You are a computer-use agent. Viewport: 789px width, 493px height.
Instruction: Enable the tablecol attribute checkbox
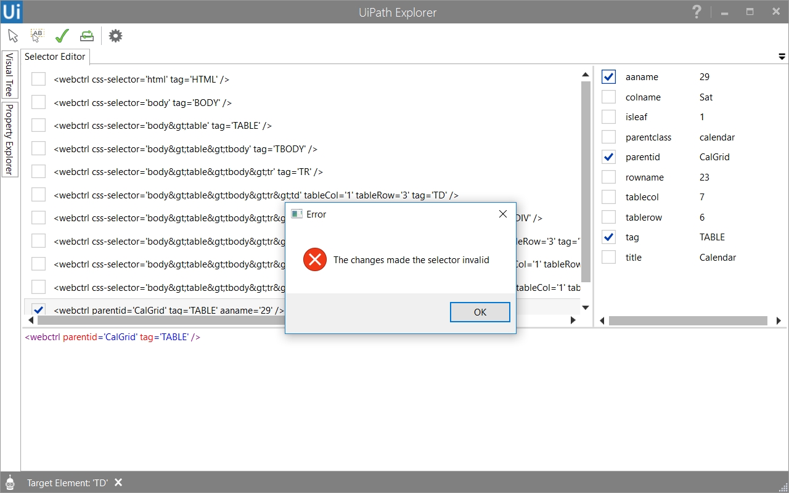coord(608,197)
